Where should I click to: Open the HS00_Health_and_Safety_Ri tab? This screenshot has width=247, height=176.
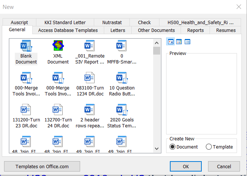pos(200,22)
